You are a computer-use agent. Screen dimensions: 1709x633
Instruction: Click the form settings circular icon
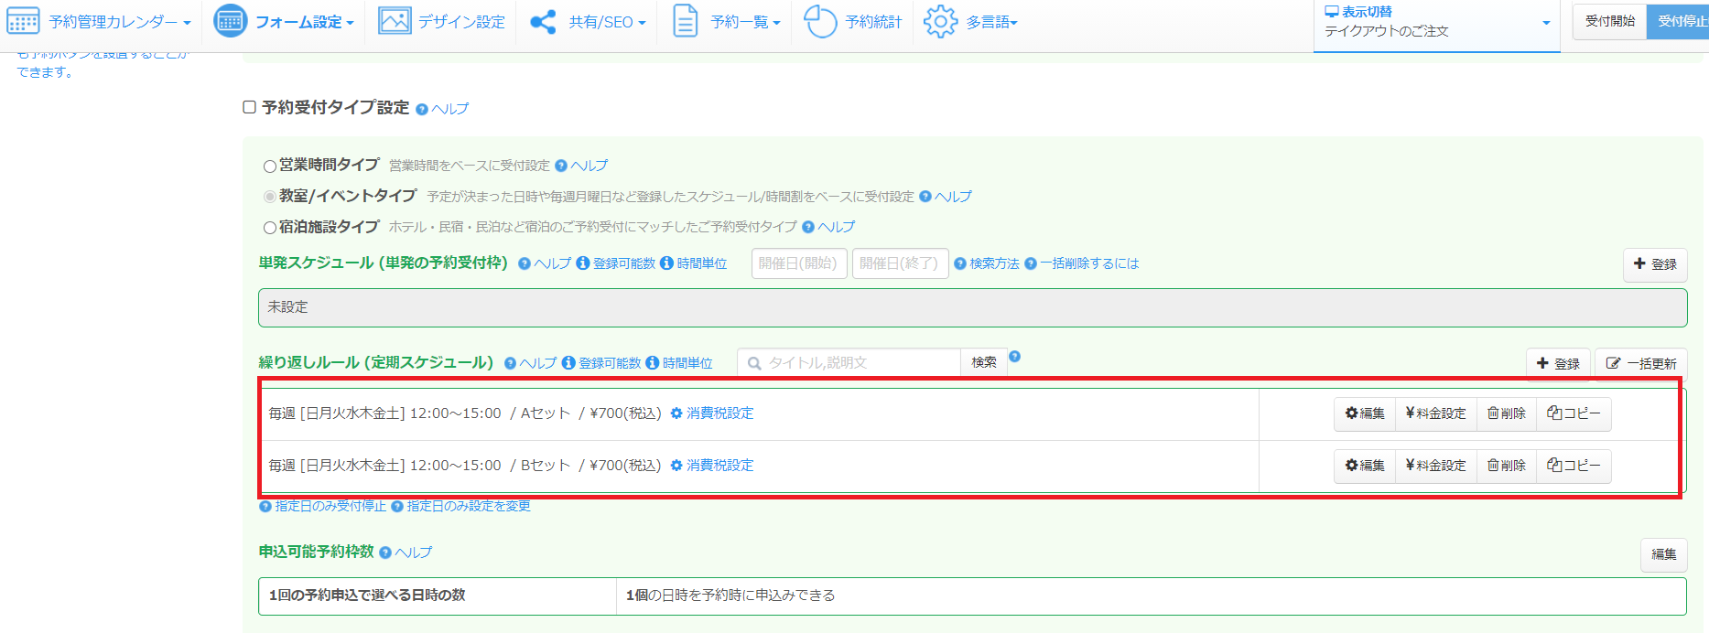(x=230, y=21)
